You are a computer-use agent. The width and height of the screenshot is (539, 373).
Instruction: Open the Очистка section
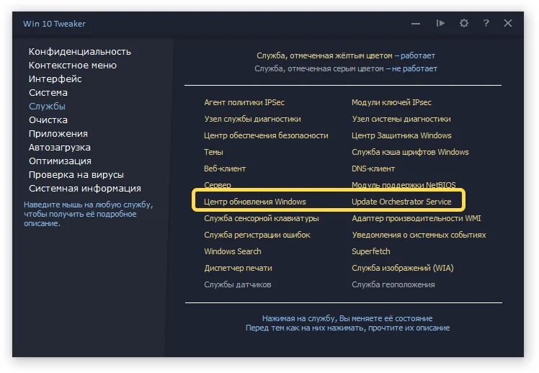point(48,120)
